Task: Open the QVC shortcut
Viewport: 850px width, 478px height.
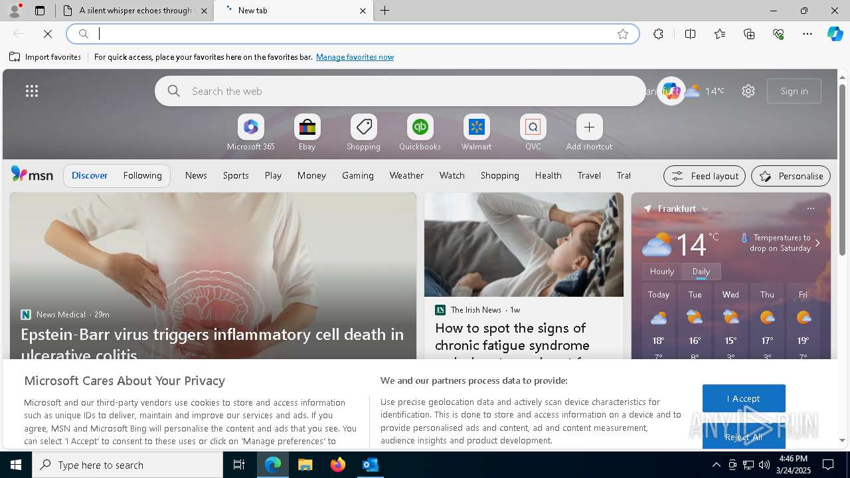Action: [x=533, y=133]
